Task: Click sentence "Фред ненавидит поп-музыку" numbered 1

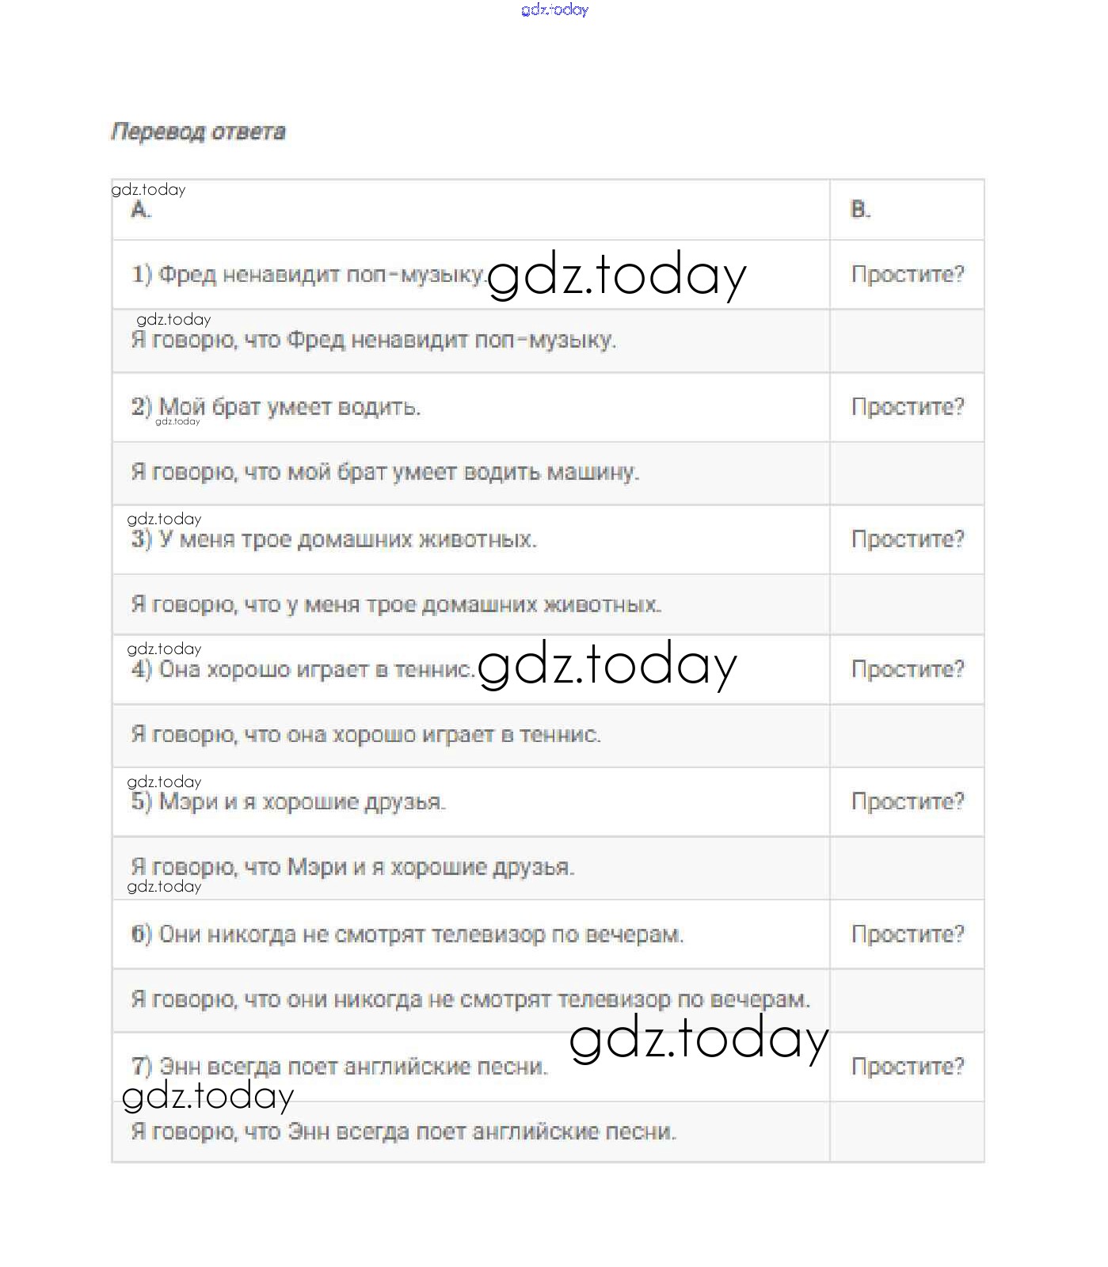Action: click(x=308, y=275)
